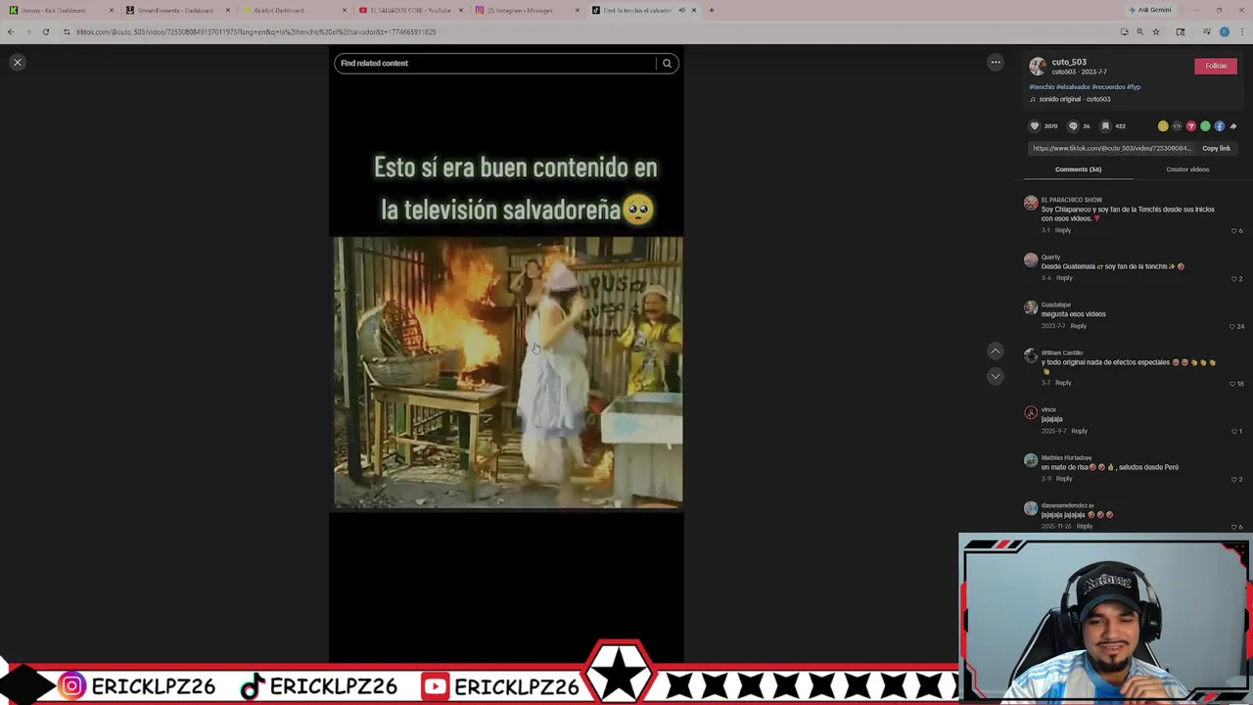Mute the audio-playing TikTok tab
1253x705 pixels.
pos(681,11)
